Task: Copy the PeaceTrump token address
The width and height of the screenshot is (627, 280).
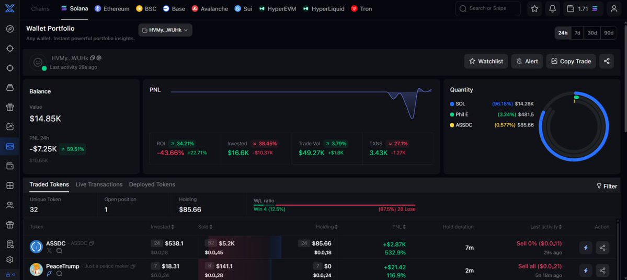Action: click(133, 266)
